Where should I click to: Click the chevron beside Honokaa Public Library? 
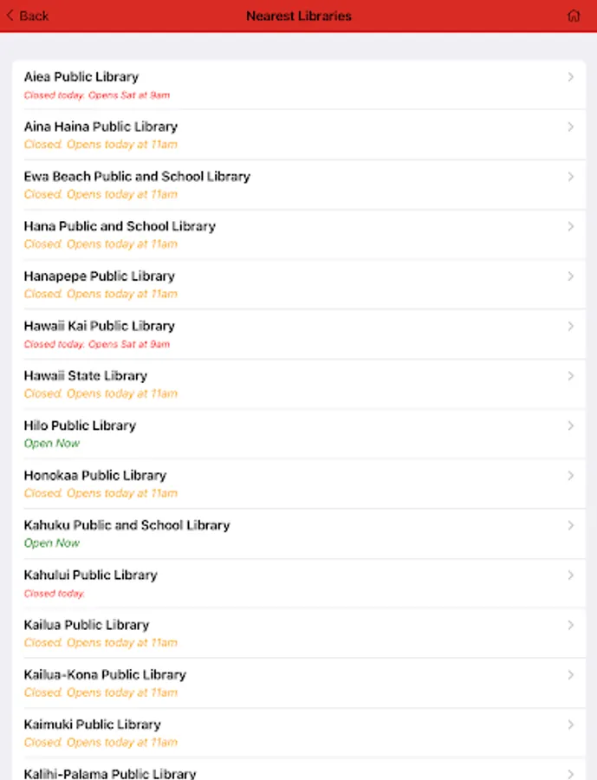(x=570, y=476)
